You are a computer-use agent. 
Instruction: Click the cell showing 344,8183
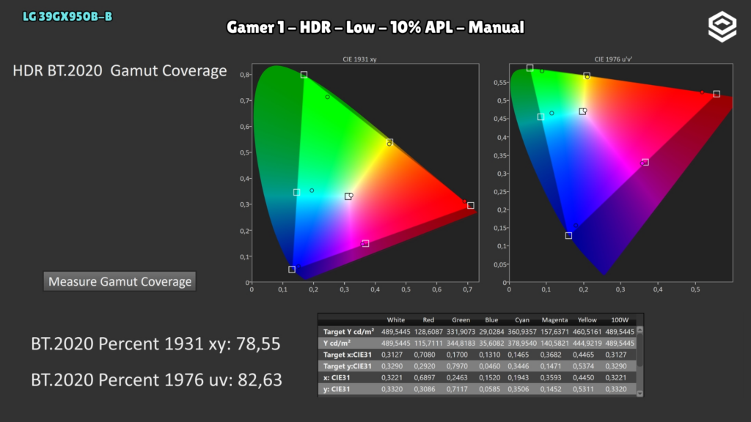[461, 343]
